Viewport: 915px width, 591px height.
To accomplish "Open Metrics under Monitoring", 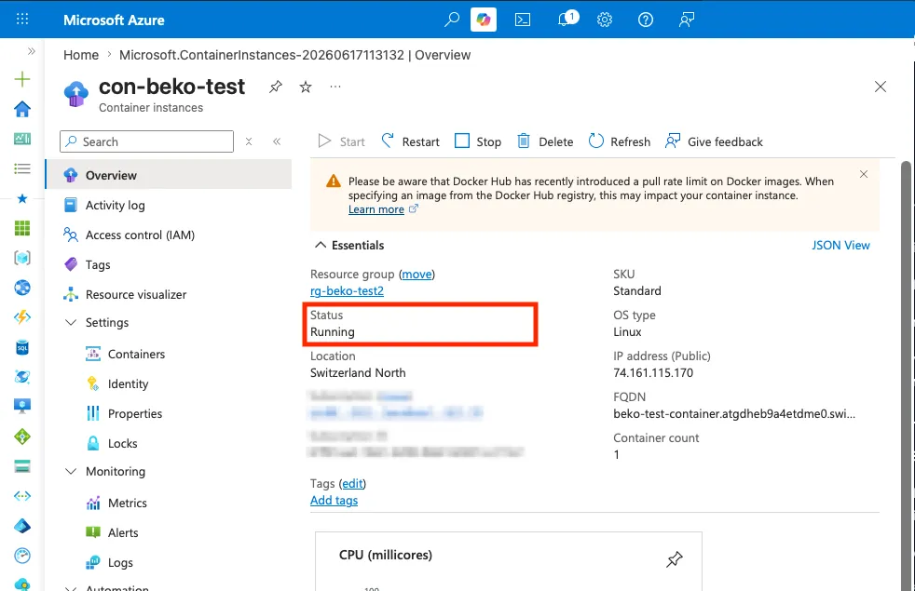I will point(128,503).
